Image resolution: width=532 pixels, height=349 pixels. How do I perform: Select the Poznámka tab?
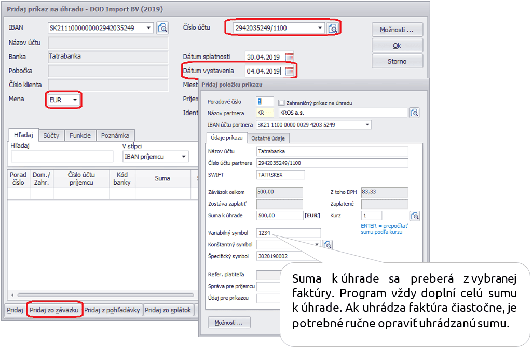point(115,135)
